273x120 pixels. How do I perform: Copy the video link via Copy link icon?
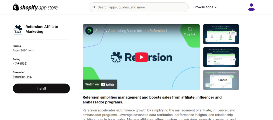(x=190, y=31)
